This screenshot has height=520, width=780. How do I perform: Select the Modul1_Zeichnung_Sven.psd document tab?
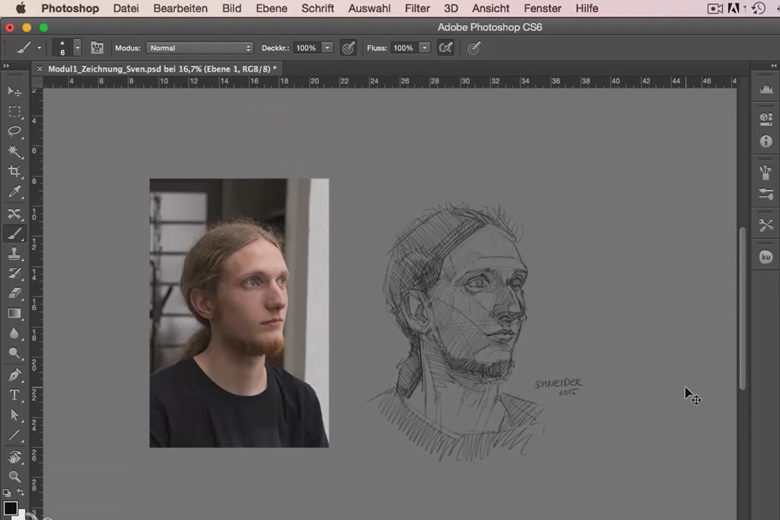[162, 68]
